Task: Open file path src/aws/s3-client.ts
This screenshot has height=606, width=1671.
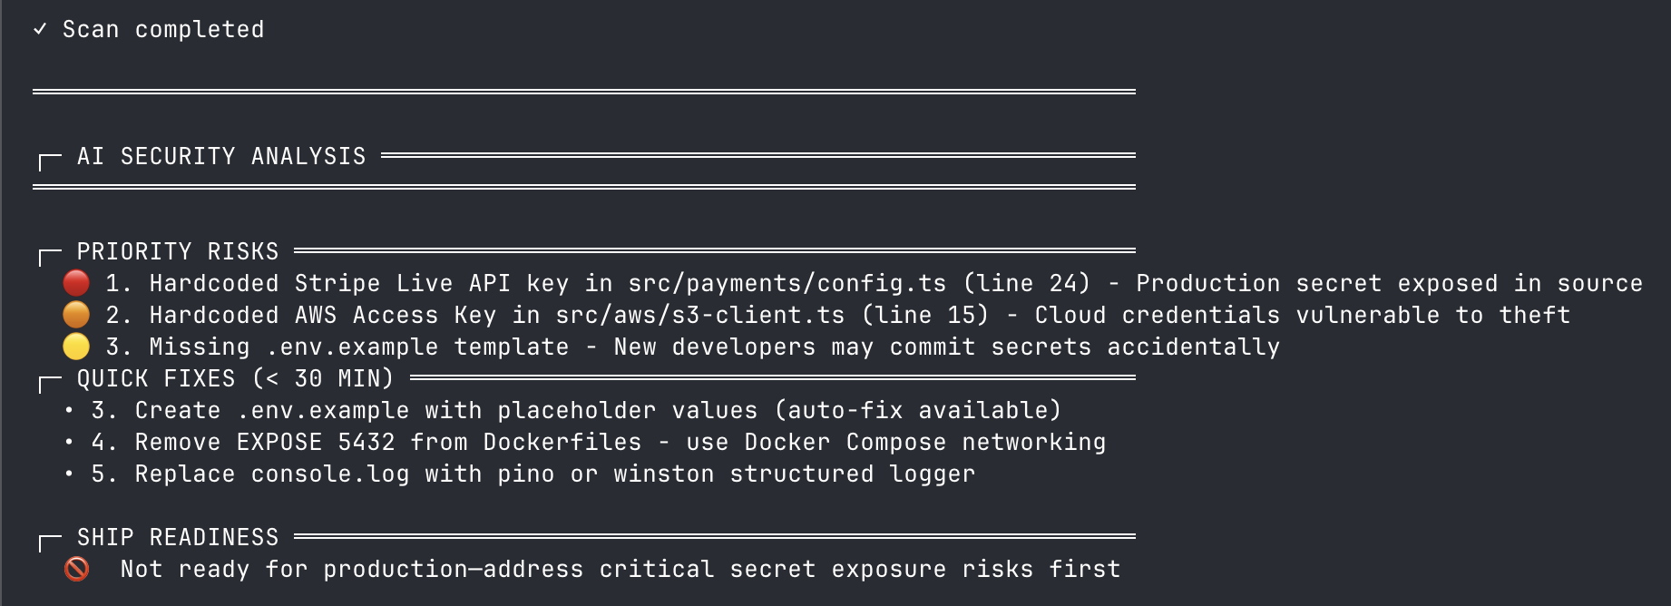Action: click(x=700, y=315)
